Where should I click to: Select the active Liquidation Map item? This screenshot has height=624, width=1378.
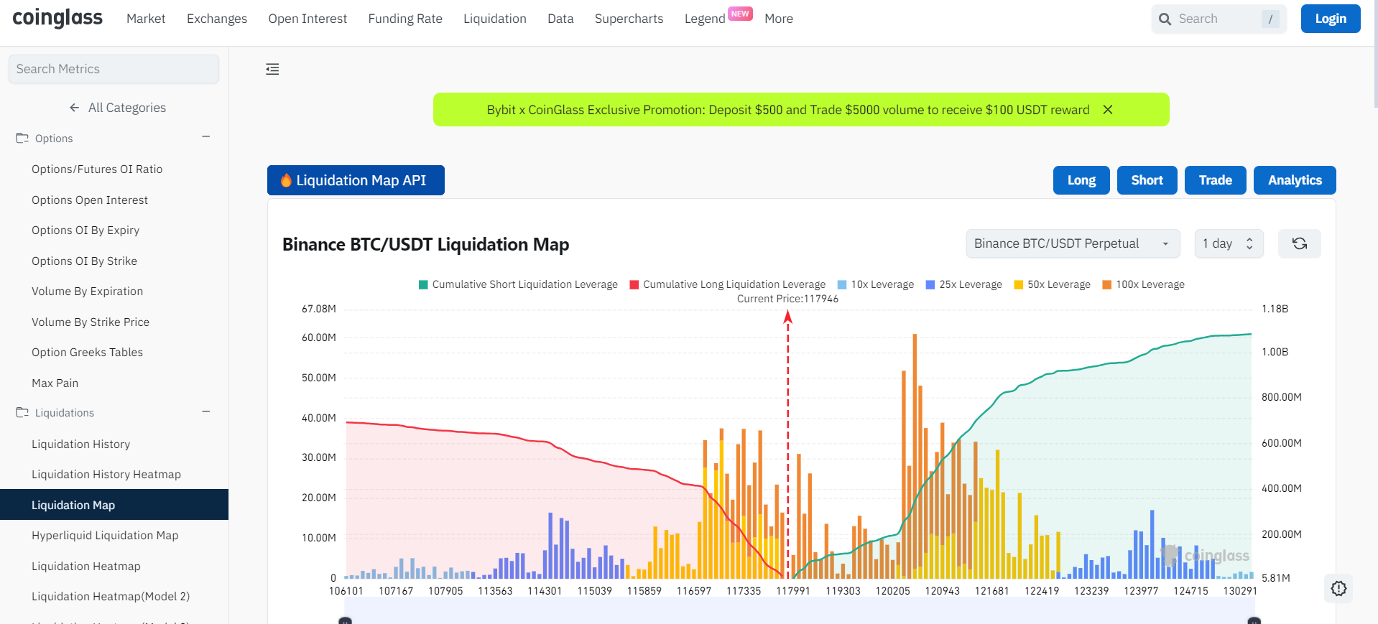tap(114, 505)
